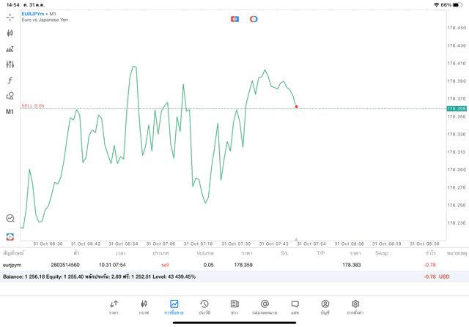The image size is (469, 327).
Task: Open the Quotes (ราคา) tab
Action: 114,307
